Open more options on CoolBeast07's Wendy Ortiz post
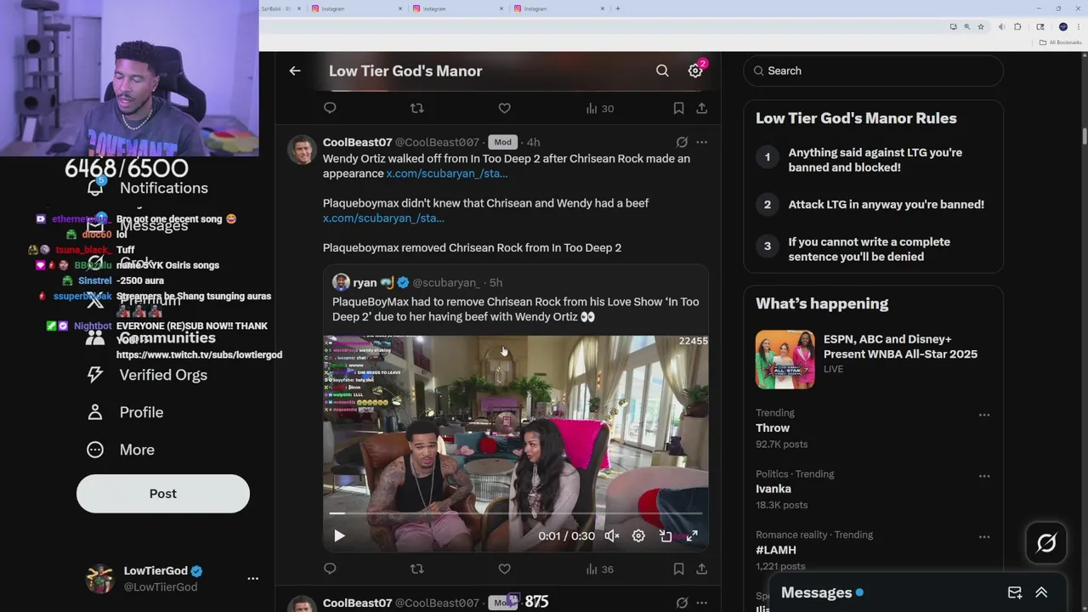Viewport: 1088px width, 612px height. pyautogui.click(x=701, y=142)
